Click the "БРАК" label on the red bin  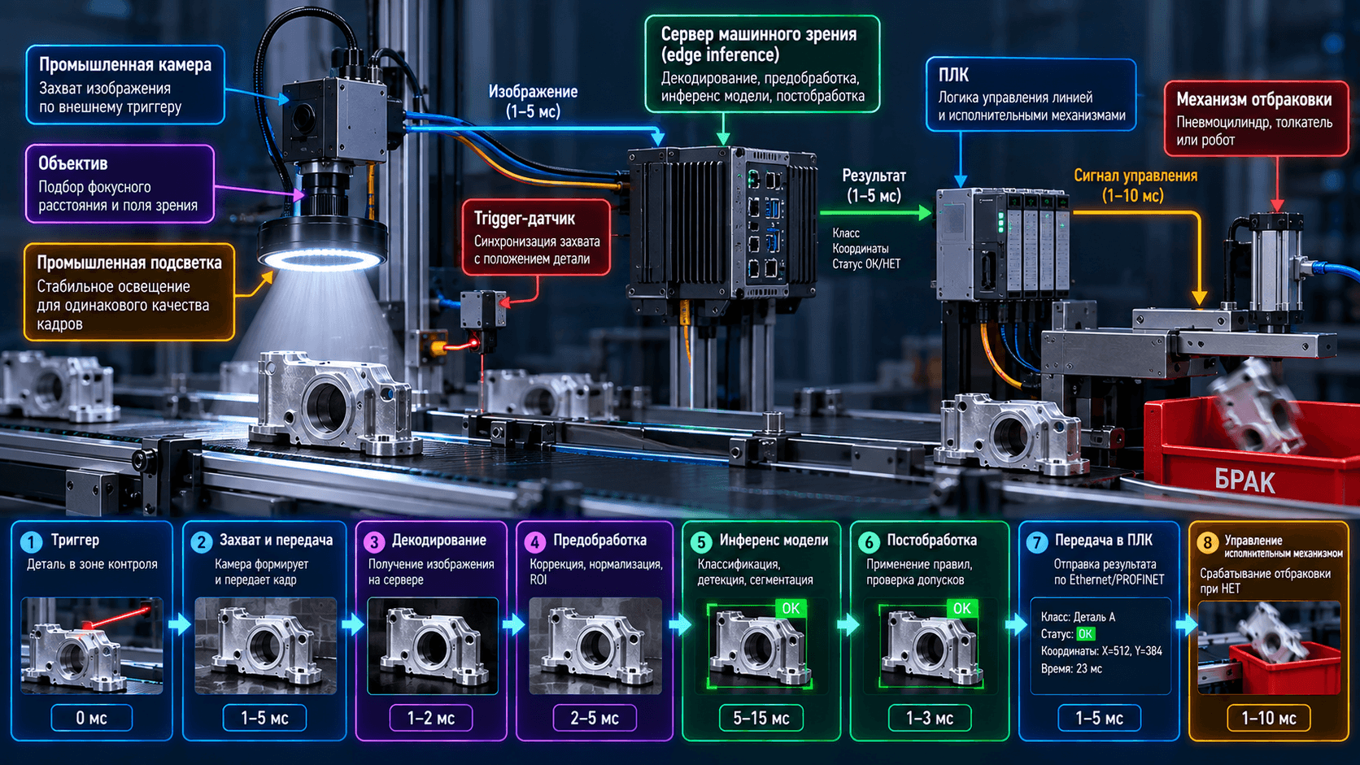click(x=1244, y=480)
